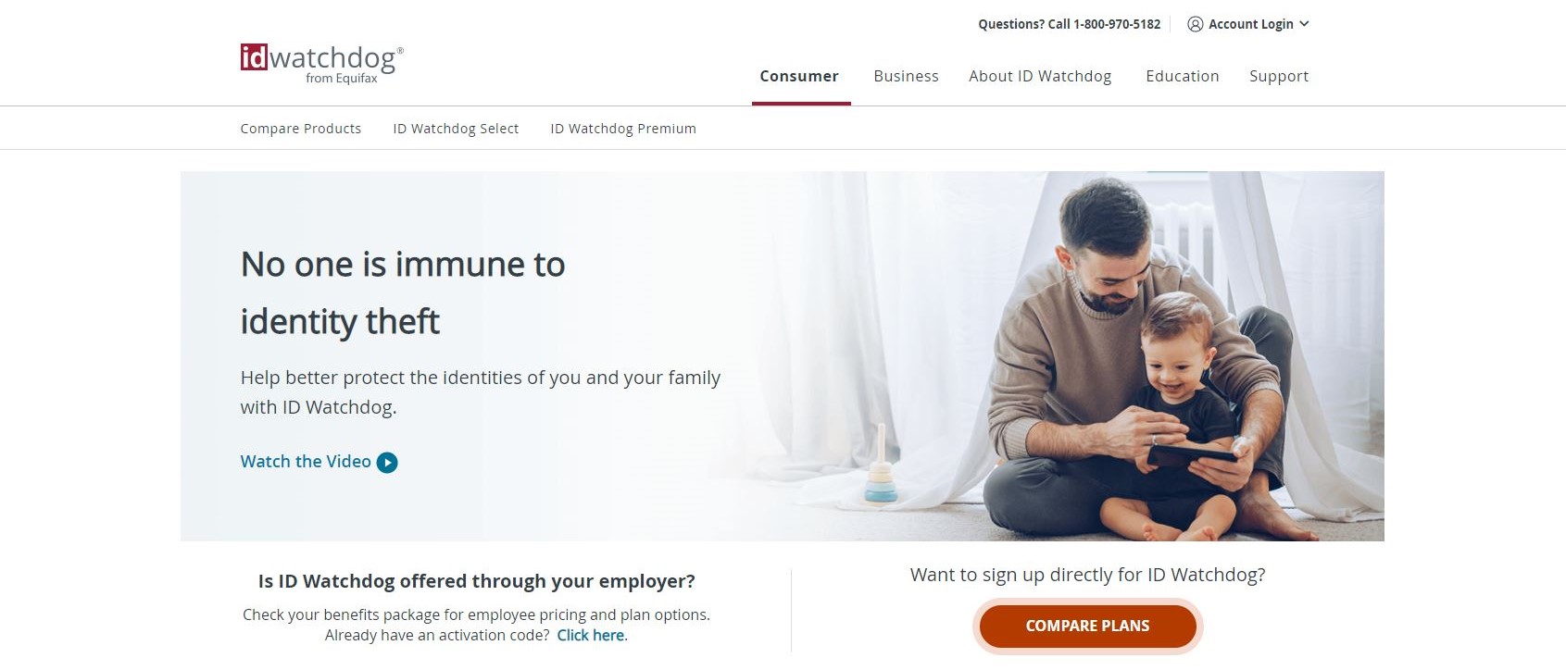Click the Watch the Video link text
This screenshot has height=670, width=1566.
click(306, 462)
